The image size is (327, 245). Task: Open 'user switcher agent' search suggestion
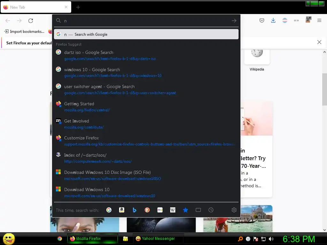(x=146, y=90)
